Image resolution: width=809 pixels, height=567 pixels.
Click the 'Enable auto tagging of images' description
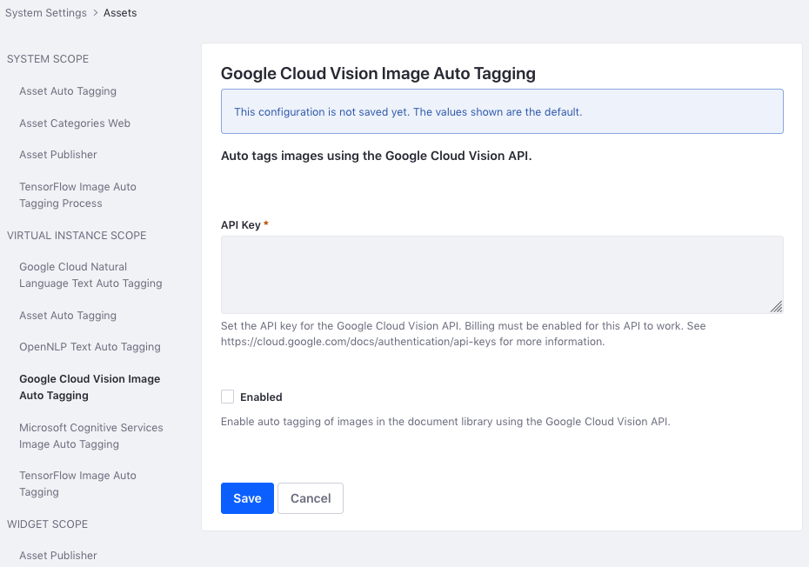(x=445, y=422)
